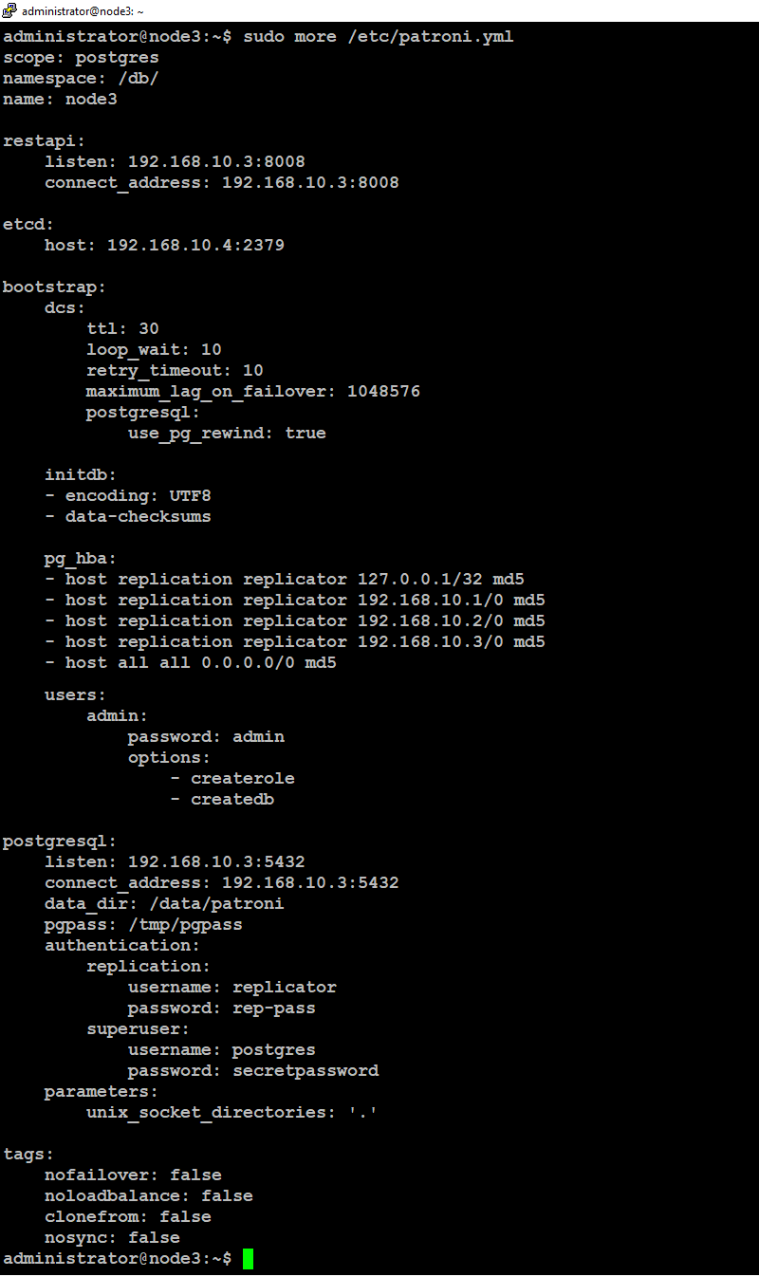The width and height of the screenshot is (759, 1277).
Task: Click the 'host all all 0.0.0.0/0 md5' line
Action: click(190, 662)
